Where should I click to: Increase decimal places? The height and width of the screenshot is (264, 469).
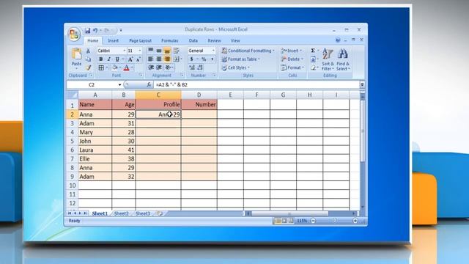[x=192, y=67]
